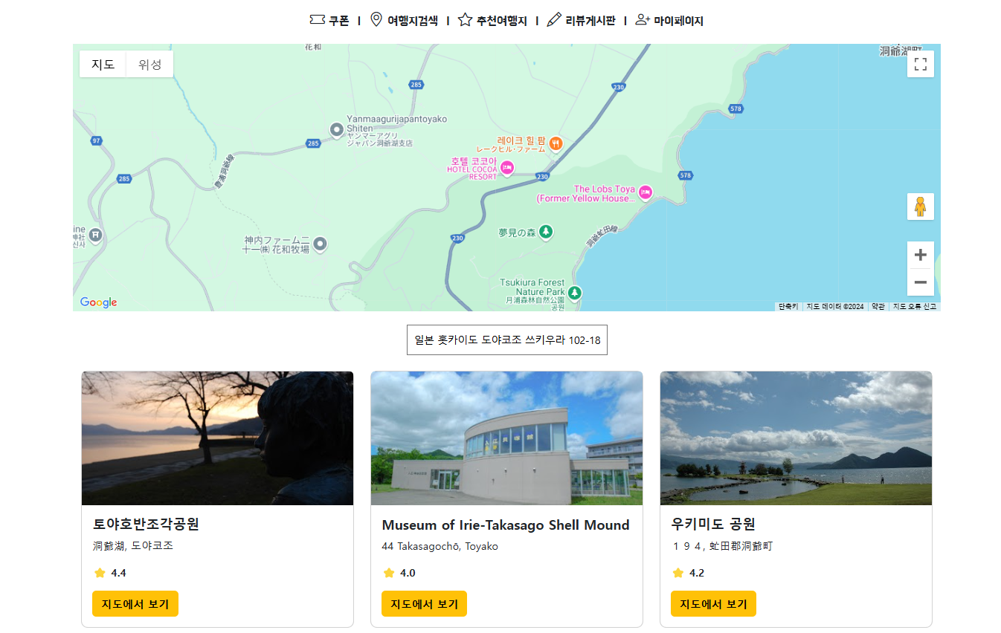Image resolution: width=1001 pixels, height=633 pixels.
Task: Click Tsukiura Forest Nature Park marker
Action: click(x=574, y=293)
